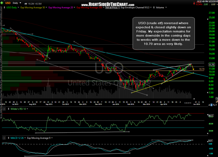This screenshot has width=218, height=157.
Task: Click the small white triangle above date axis
Action: tap(194, 99)
